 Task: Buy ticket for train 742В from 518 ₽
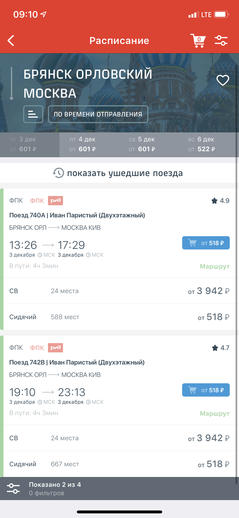[x=206, y=390]
